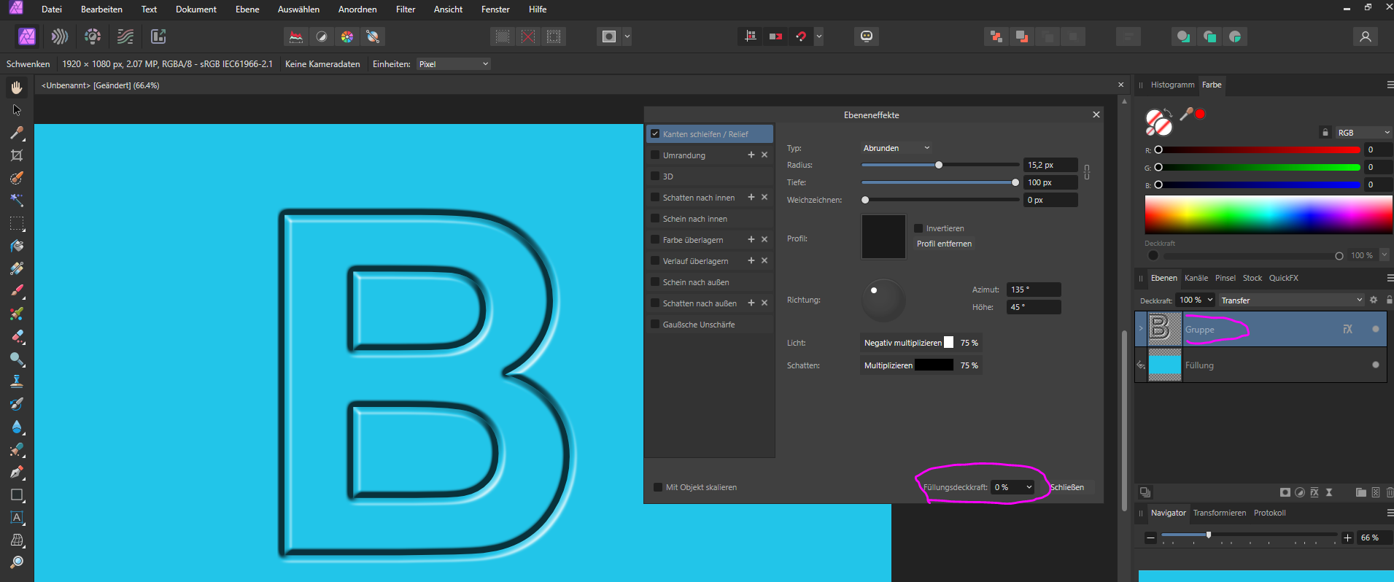Screen dimensions: 1394x582
Task: Switch to the Kanäle tab
Action: [x=1196, y=278]
